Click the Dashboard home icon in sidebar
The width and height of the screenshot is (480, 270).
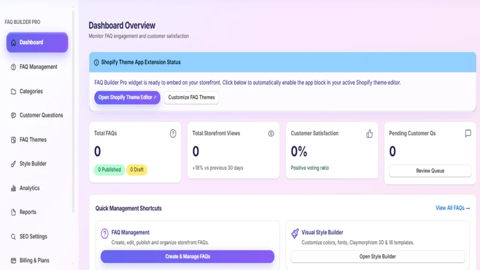tap(13, 43)
